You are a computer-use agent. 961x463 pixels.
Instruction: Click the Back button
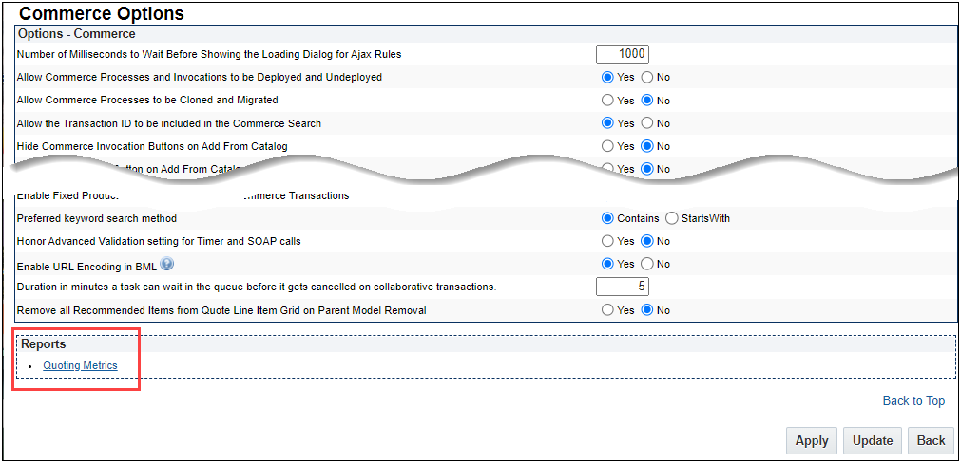(931, 441)
